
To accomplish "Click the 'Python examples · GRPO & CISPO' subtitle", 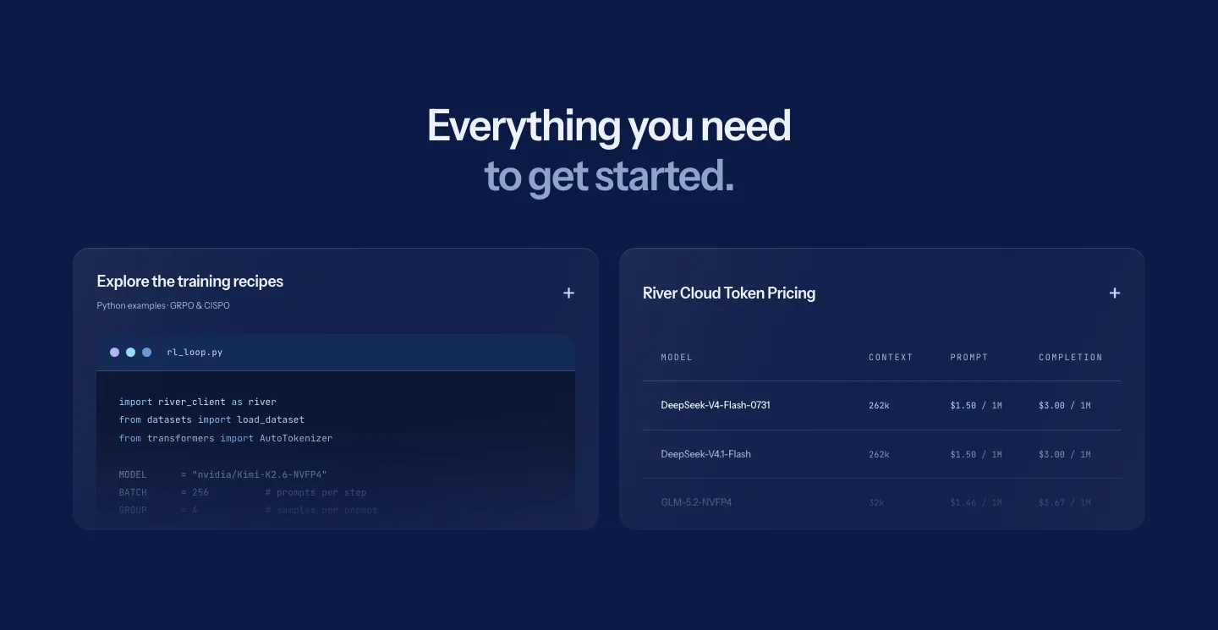I will [x=163, y=305].
